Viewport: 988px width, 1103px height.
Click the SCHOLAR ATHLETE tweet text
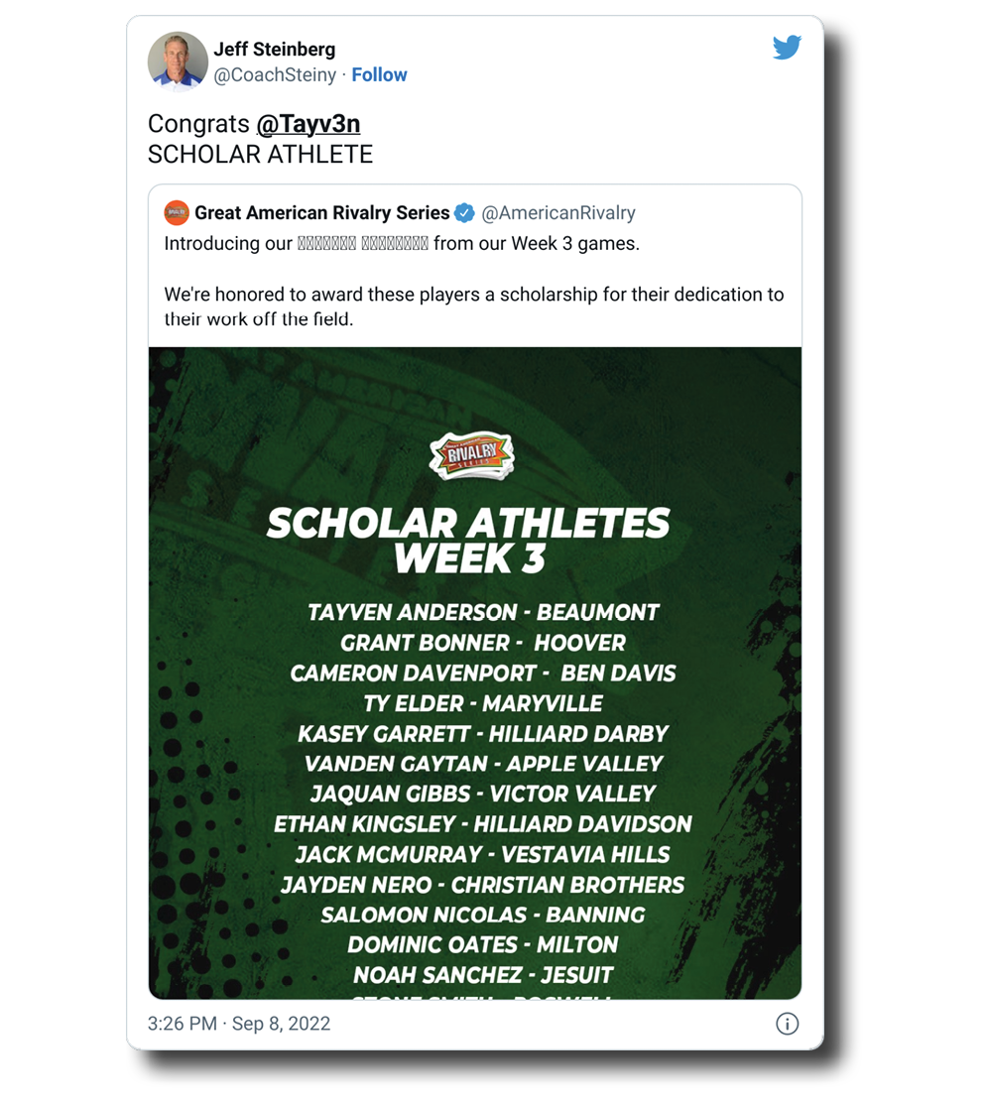coord(260,155)
